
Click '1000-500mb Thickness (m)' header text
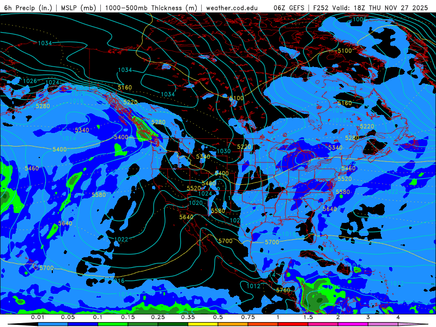tap(151, 8)
